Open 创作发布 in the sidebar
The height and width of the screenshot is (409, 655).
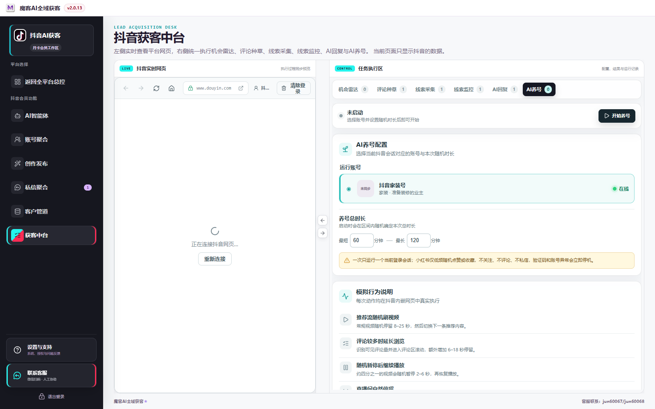coord(52,164)
